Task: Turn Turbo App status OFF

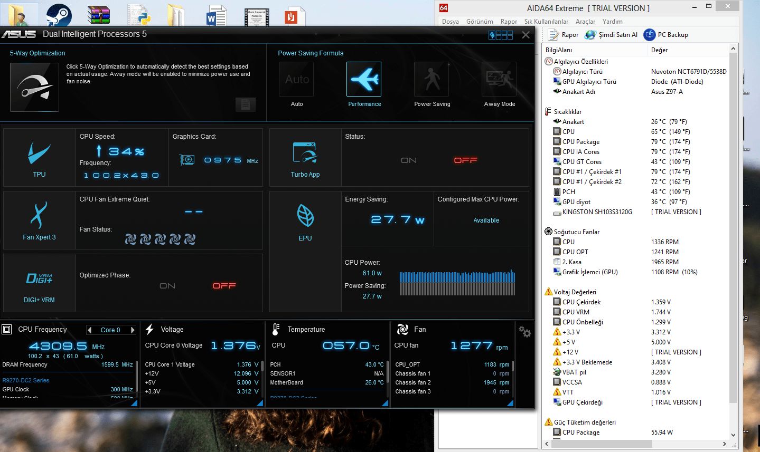Action: coord(465,160)
